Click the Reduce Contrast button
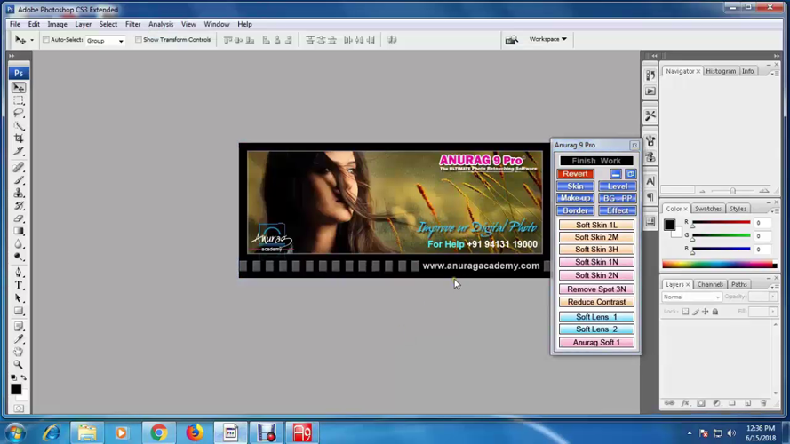This screenshot has width=790, height=444. coord(596,302)
